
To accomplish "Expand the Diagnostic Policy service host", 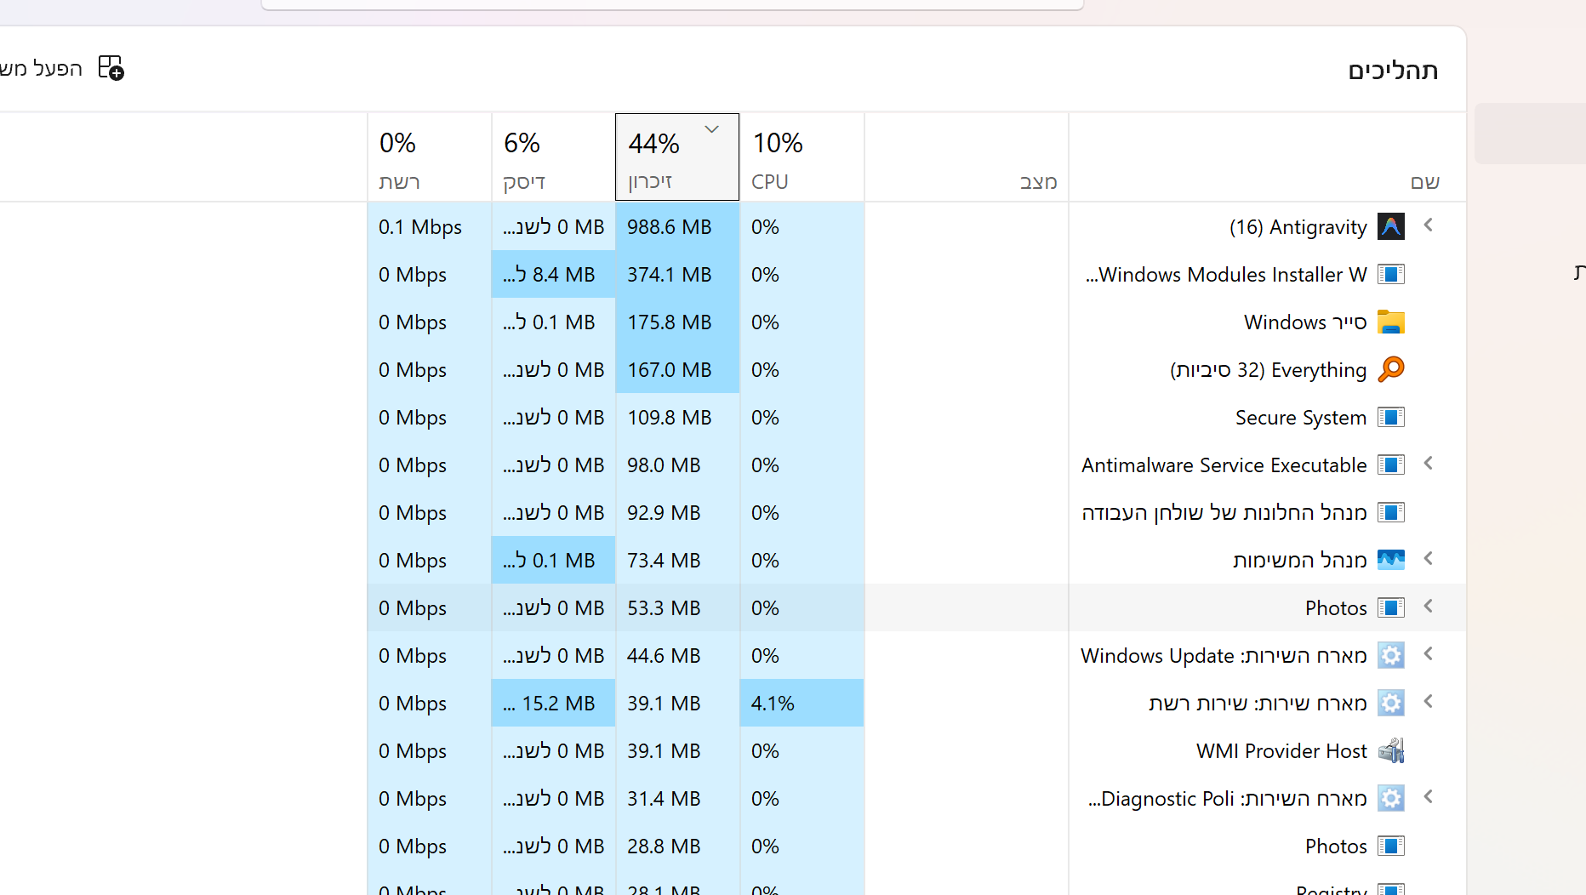I will pos(1429,797).
